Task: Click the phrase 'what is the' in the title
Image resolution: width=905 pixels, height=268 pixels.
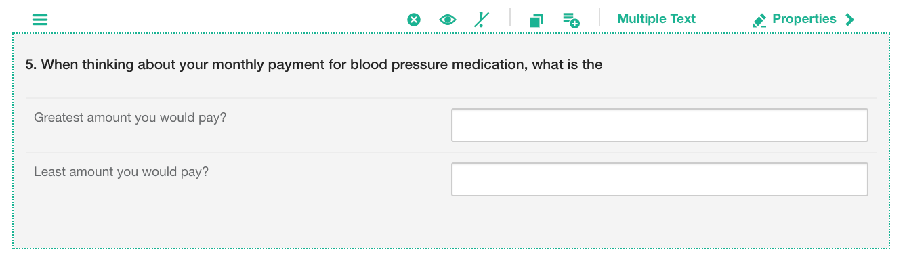Action: coord(568,65)
